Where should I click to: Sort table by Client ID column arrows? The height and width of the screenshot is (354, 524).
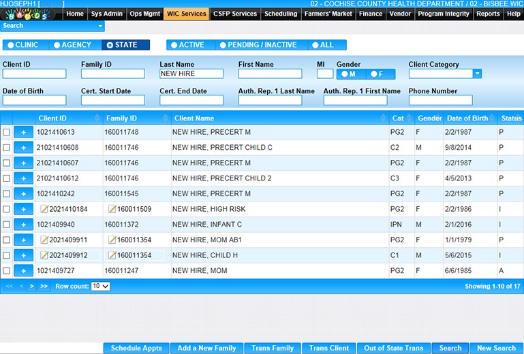tap(97, 118)
